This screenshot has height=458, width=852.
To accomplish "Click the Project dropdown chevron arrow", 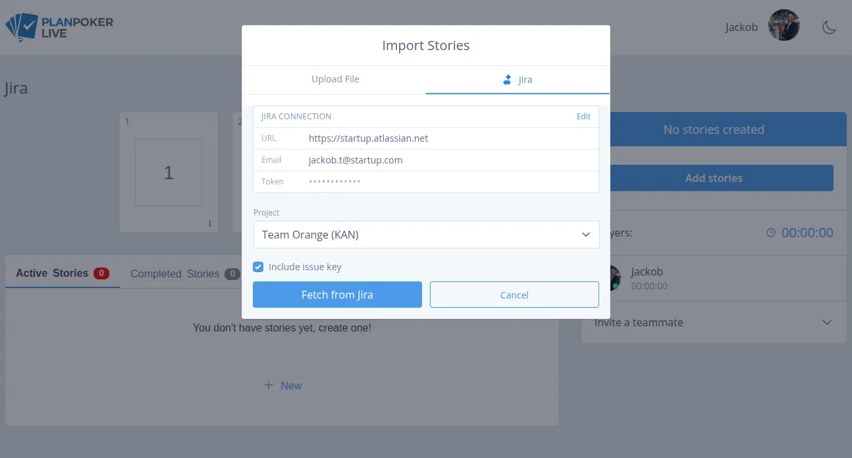I will coord(586,235).
